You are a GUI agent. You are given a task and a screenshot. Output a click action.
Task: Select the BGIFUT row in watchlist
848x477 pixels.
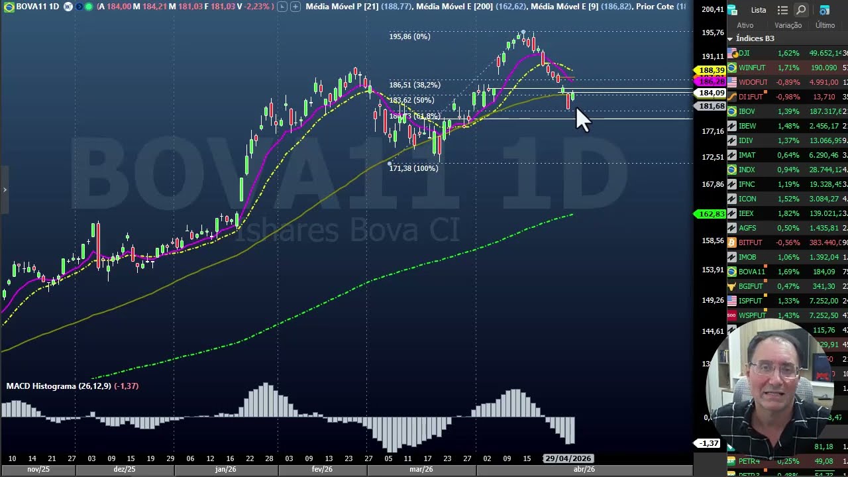coord(787,286)
